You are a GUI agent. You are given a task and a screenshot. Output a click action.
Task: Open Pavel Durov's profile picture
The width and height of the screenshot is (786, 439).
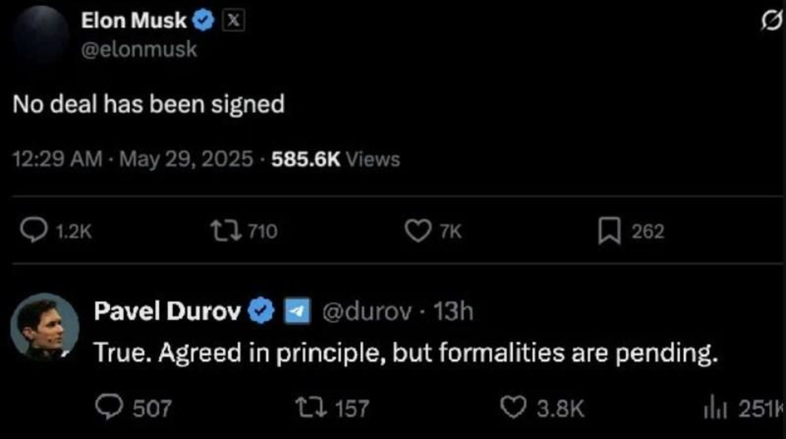click(x=45, y=327)
